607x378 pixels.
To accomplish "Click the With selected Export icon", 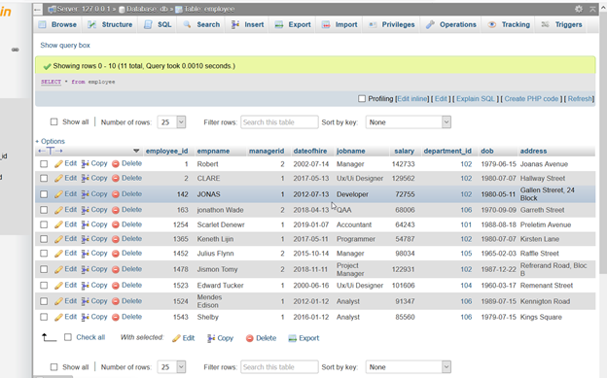I will [x=292, y=338].
